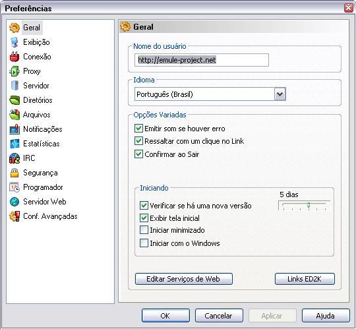The width and height of the screenshot is (356, 329).
Task: Open the Programador calendar icon
Action: click(15, 187)
